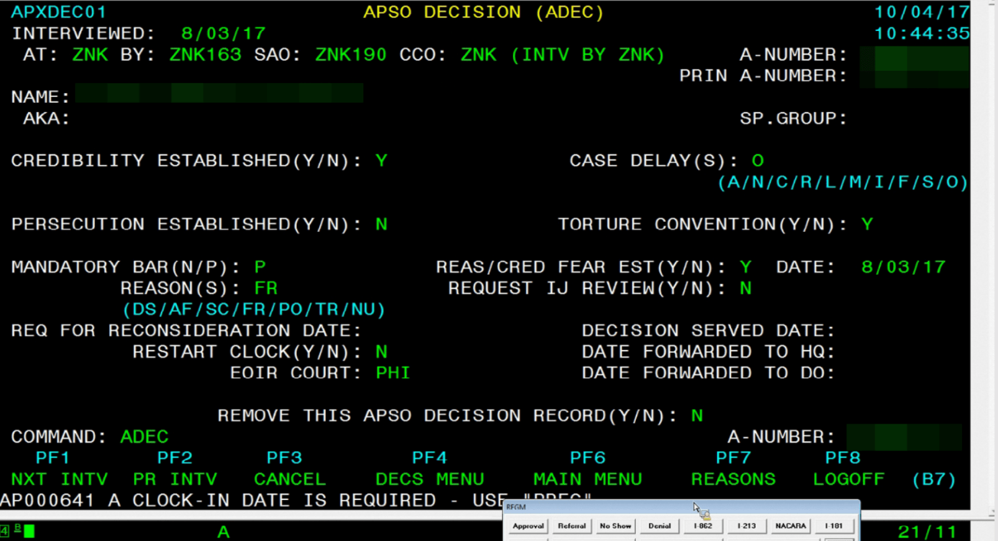Select PF2 PR INTV function key
998x541 pixels.
pos(175,468)
